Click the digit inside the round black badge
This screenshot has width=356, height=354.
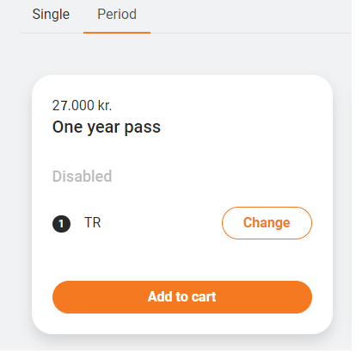pyautogui.click(x=61, y=224)
